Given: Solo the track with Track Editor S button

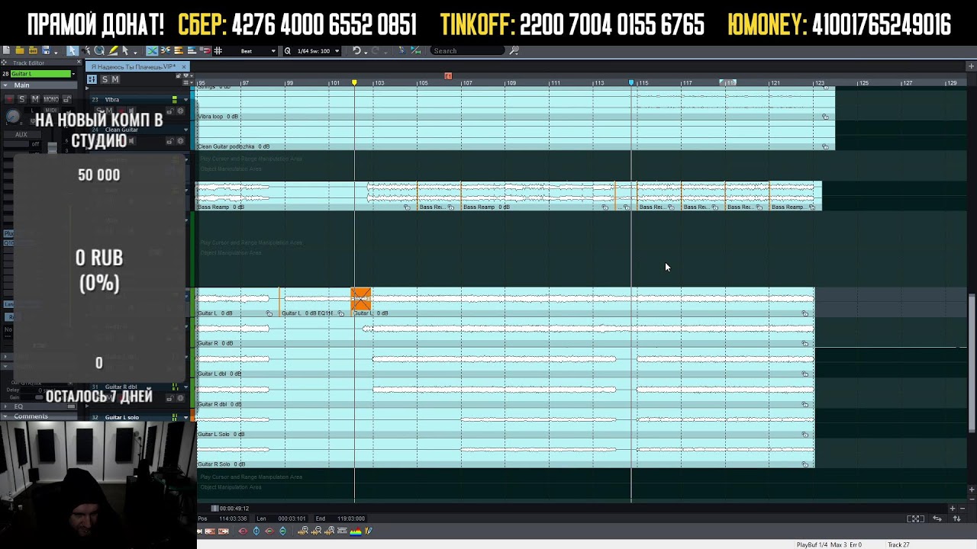Looking at the screenshot, I should 22,99.
